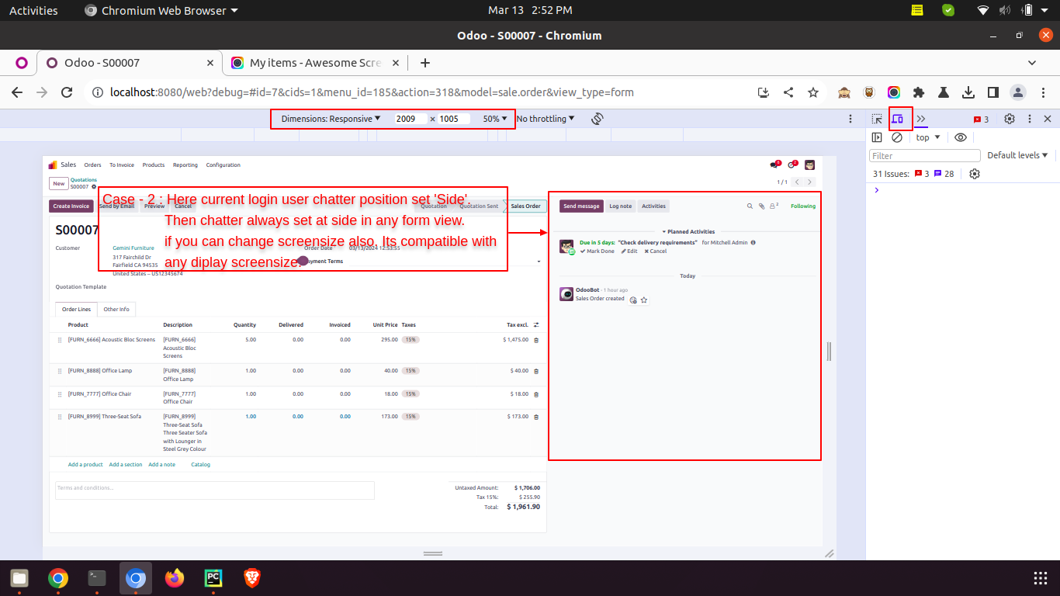The height and width of the screenshot is (596, 1060).
Task: Open the optional columns toggle icon in table header
Action: click(536, 325)
